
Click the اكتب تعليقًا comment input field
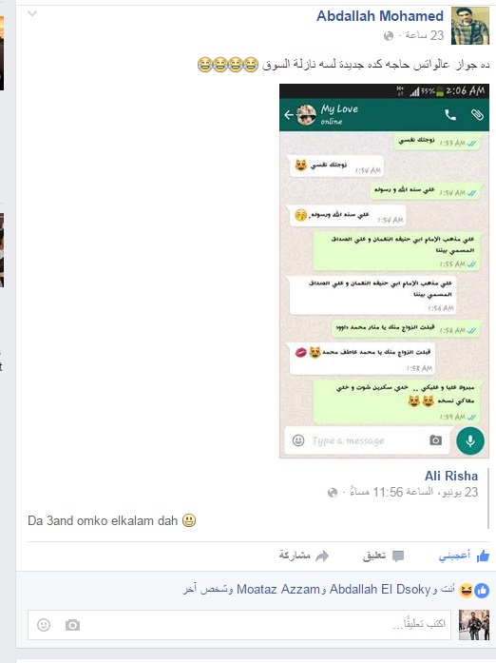point(239,625)
